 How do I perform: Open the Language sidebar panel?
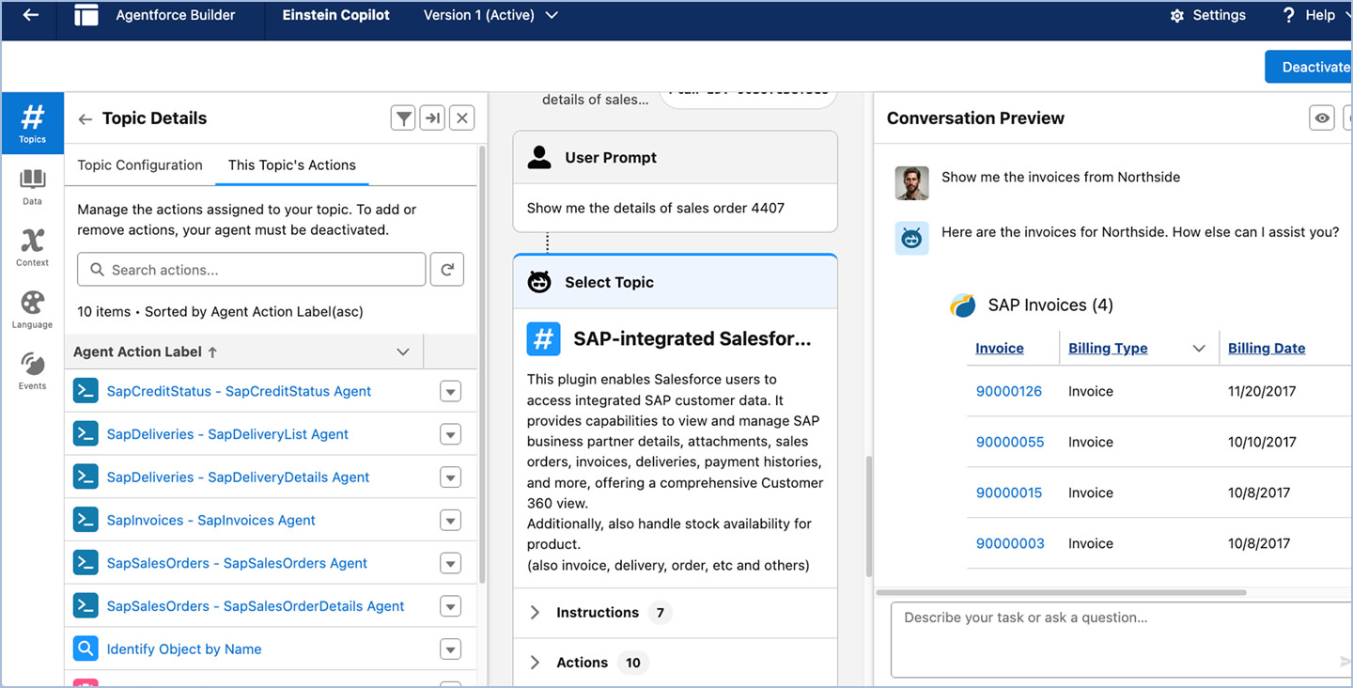point(32,310)
